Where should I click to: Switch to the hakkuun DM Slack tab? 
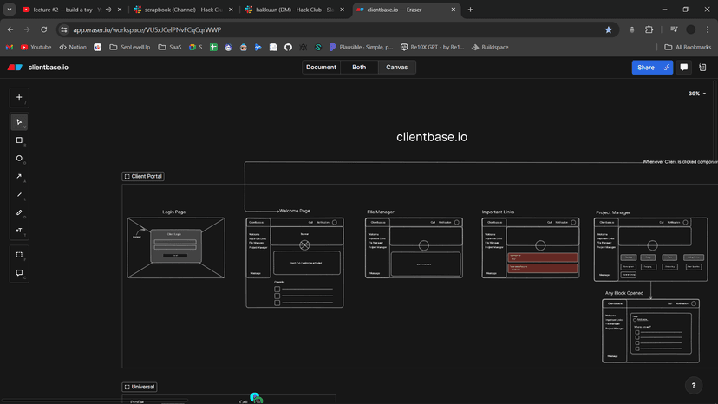295,10
